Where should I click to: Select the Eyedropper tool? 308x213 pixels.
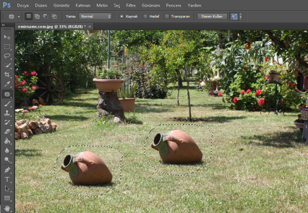tap(7, 84)
